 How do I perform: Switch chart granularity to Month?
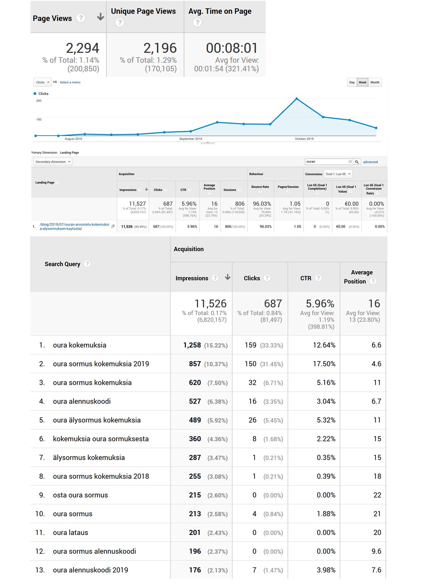(x=375, y=82)
